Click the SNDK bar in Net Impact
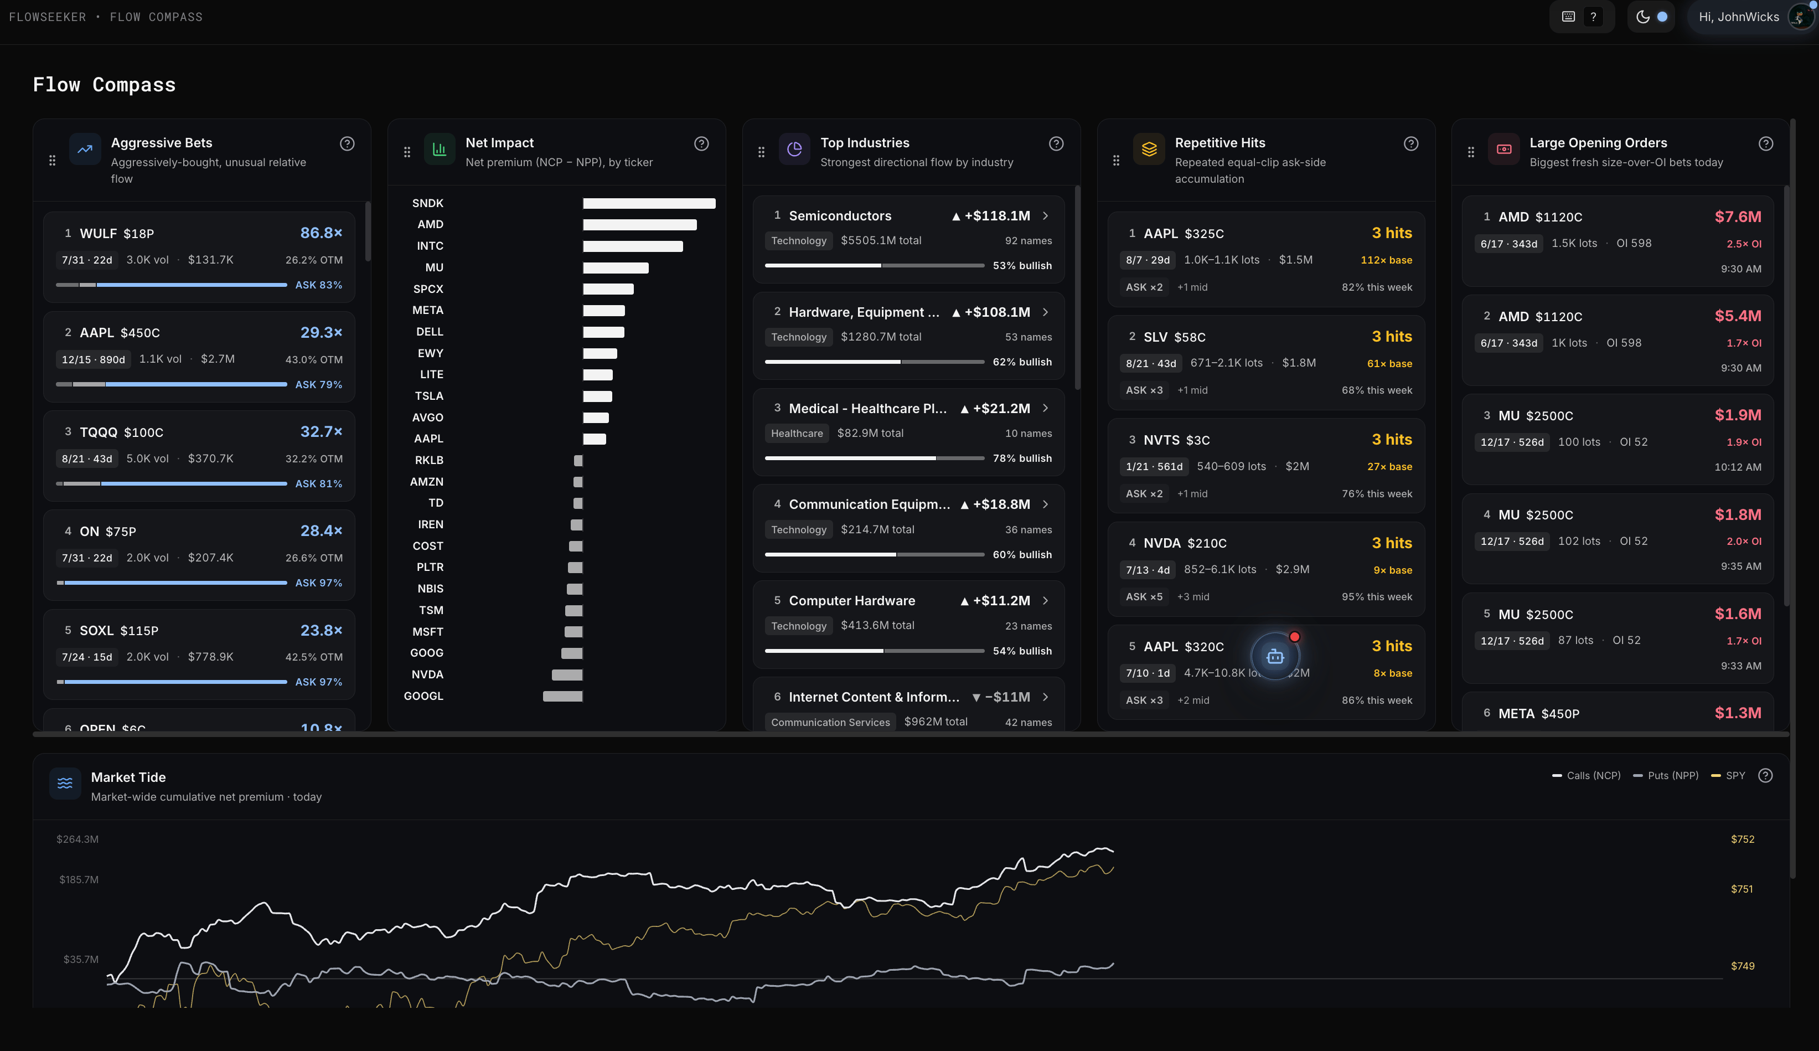 click(649, 204)
